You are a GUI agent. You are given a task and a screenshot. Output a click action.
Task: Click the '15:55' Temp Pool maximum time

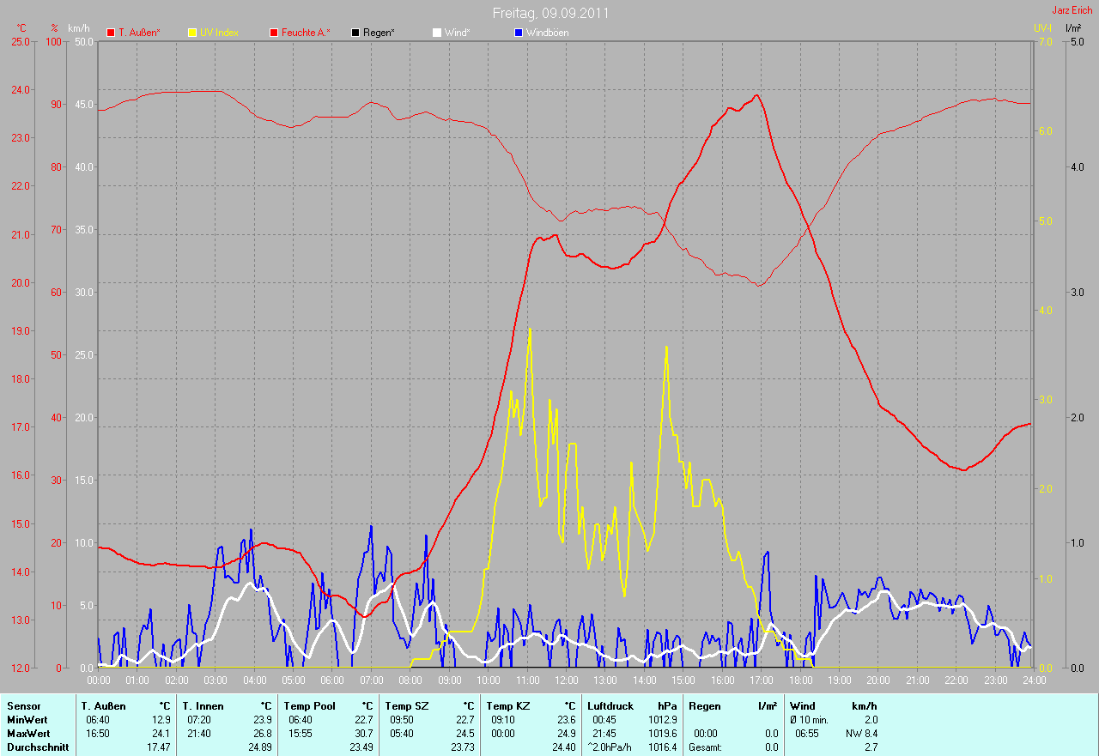(301, 734)
